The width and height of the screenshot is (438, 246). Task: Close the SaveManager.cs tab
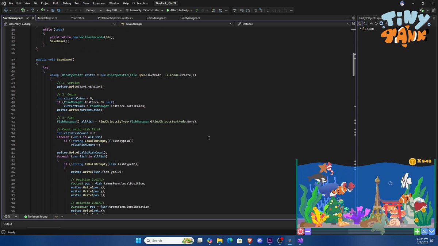coord(33,18)
